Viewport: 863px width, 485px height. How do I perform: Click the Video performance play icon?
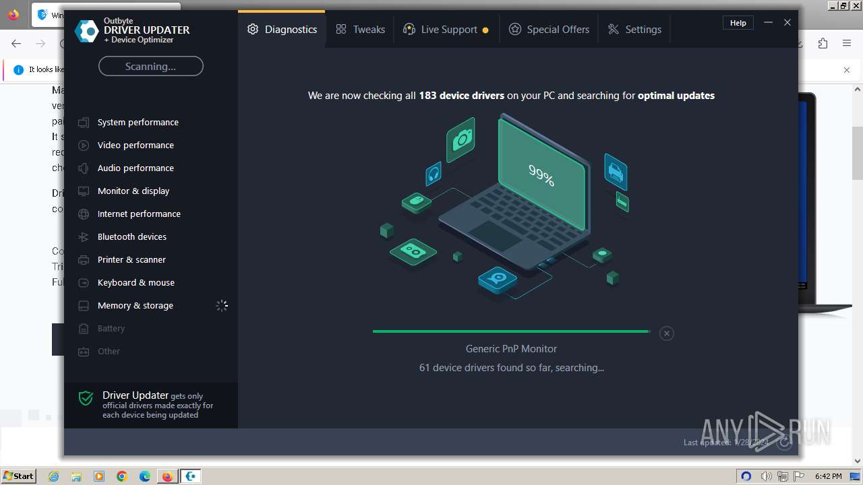(x=84, y=145)
